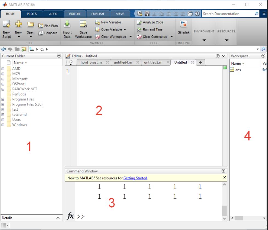Click the Search Documentation field
268x230 pixels.
[228, 14]
